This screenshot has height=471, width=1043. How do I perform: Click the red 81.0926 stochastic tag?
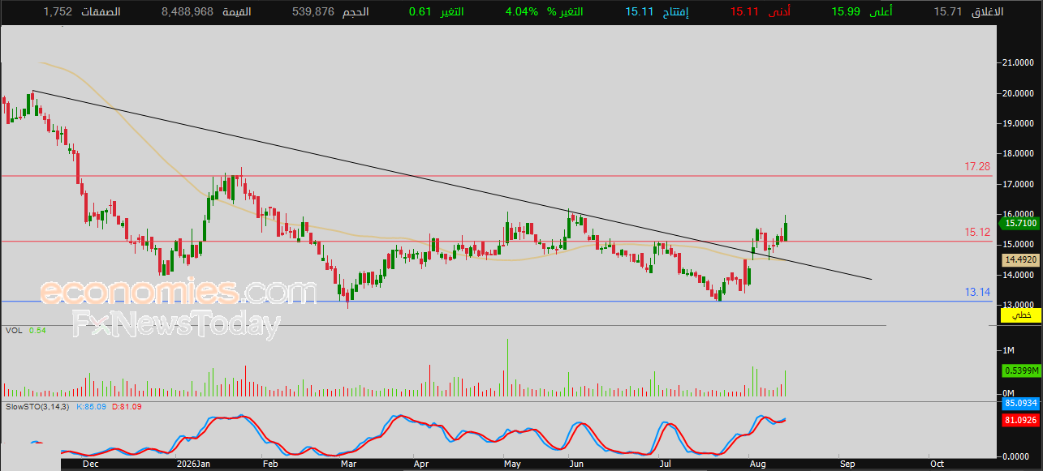tap(1022, 420)
